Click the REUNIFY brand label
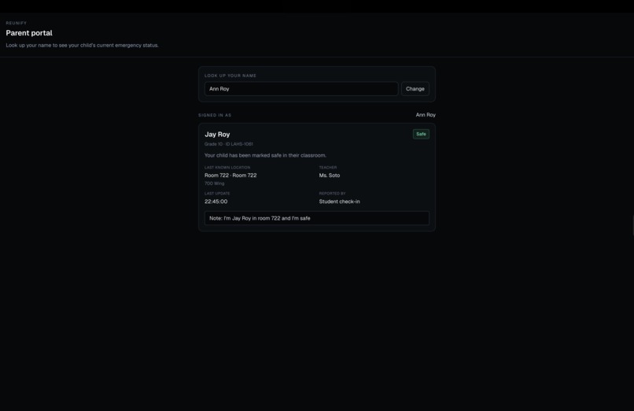 17,23
